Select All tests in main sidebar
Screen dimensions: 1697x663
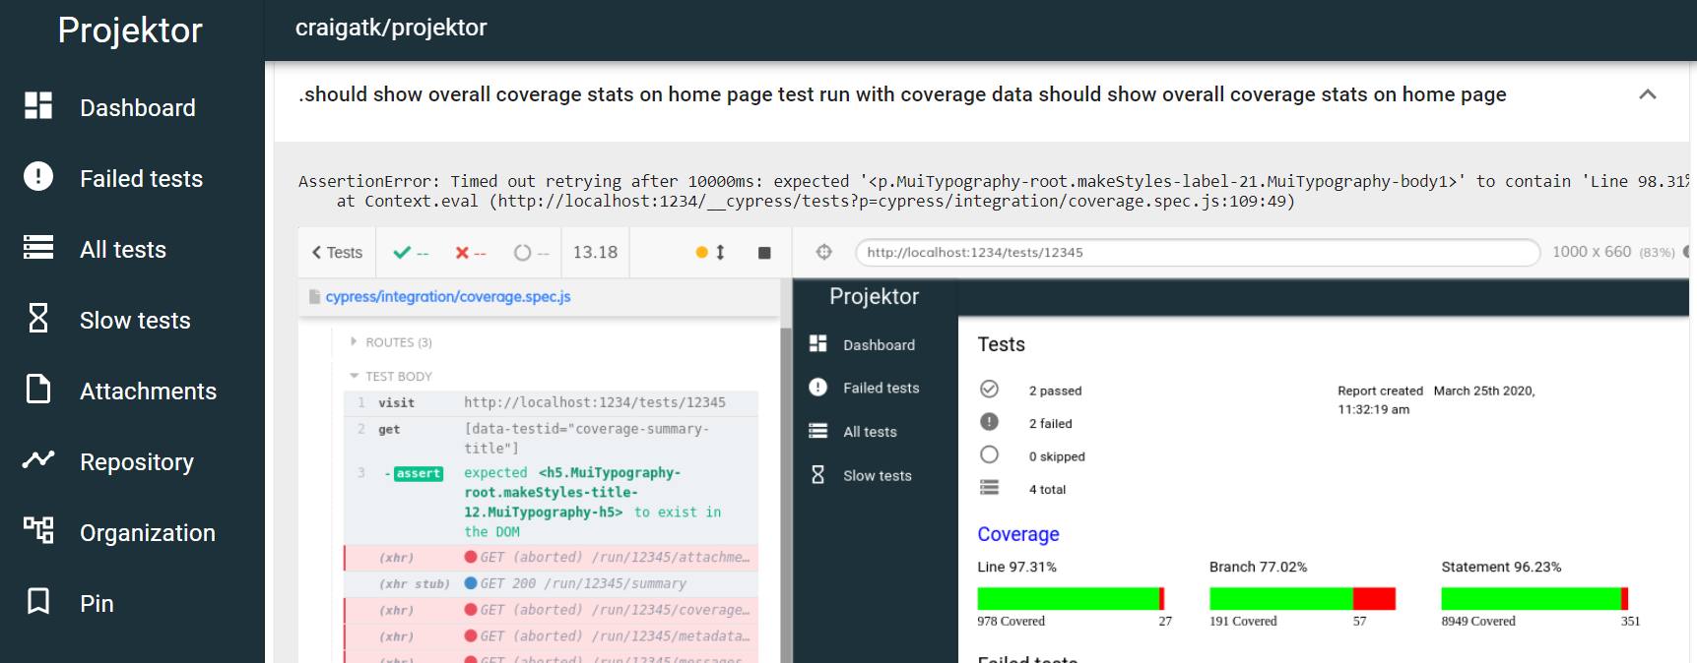[123, 250]
